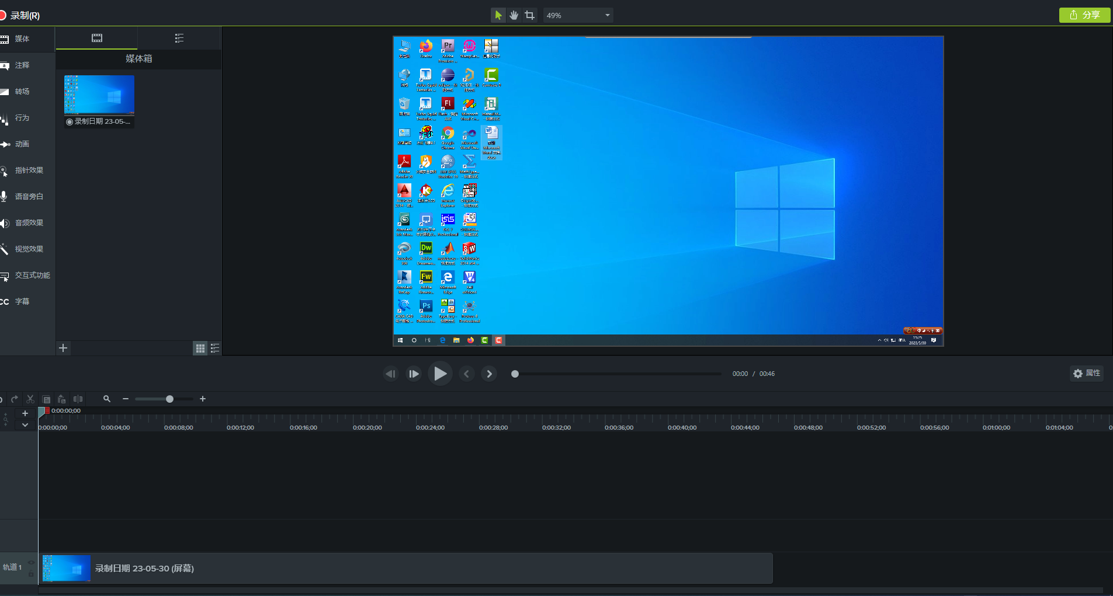Click the redo arrow icon
Image resolution: width=1113 pixels, height=596 pixels.
click(15, 399)
